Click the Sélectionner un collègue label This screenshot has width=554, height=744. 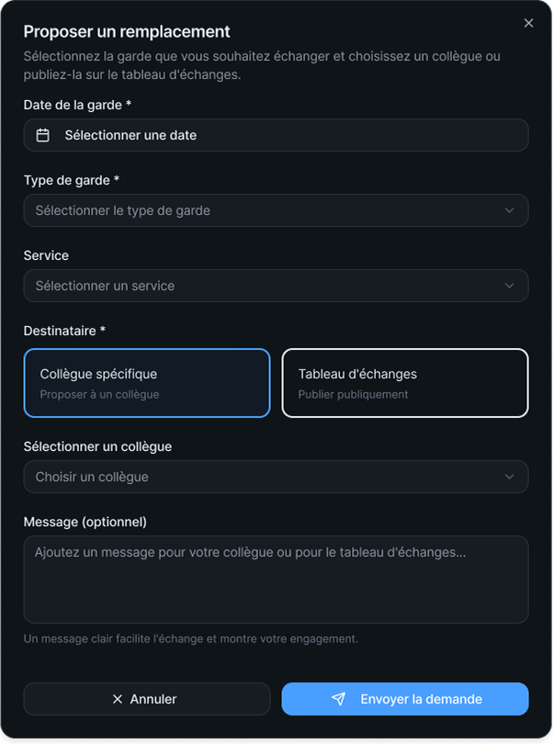(97, 446)
